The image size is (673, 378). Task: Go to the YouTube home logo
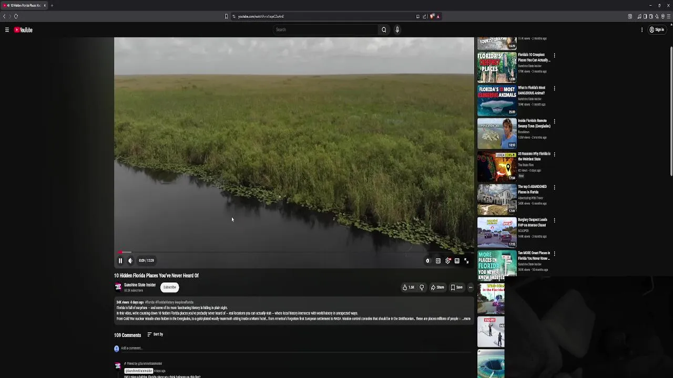tap(23, 30)
